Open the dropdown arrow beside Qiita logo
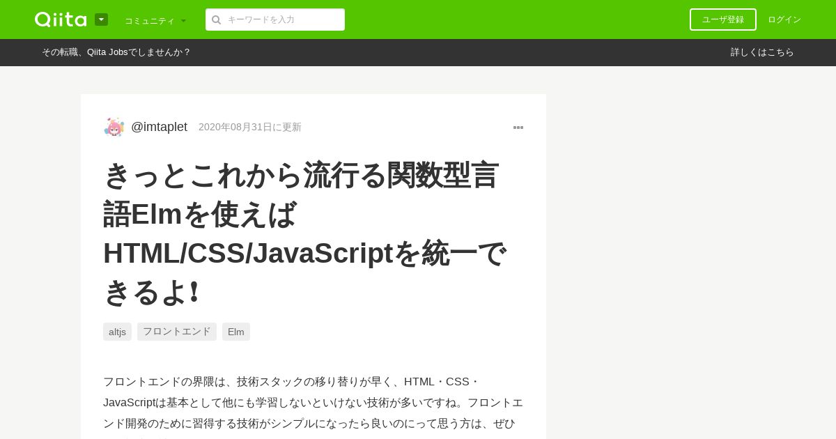 click(x=101, y=20)
